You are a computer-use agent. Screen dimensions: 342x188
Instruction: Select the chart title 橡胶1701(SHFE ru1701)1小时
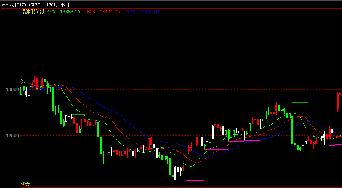tap(40, 5)
